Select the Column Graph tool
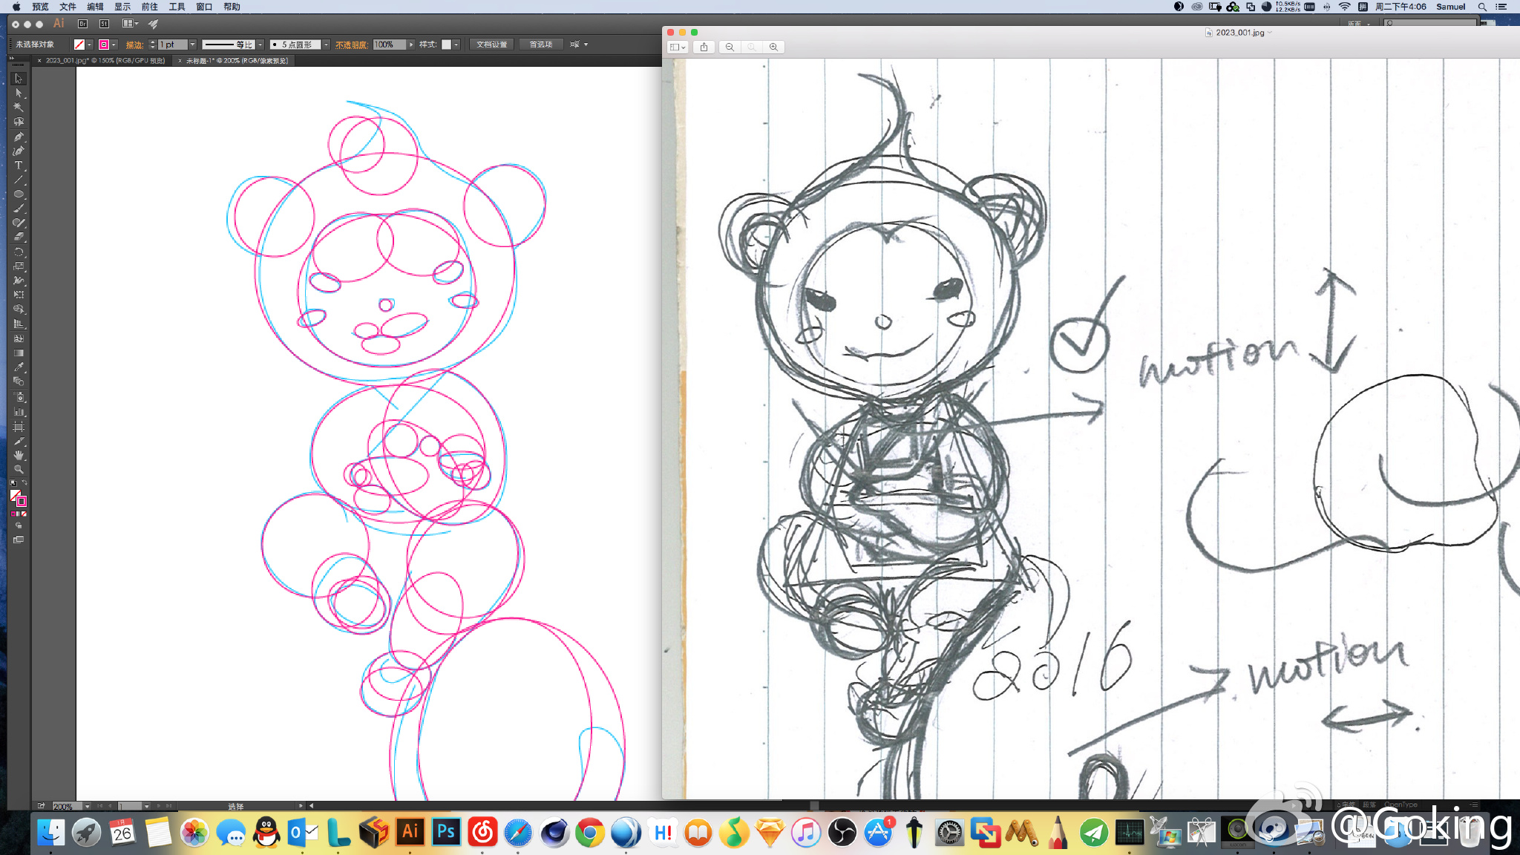Image resolution: width=1520 pixels, height=855 pixels. (x=19, y=412)
